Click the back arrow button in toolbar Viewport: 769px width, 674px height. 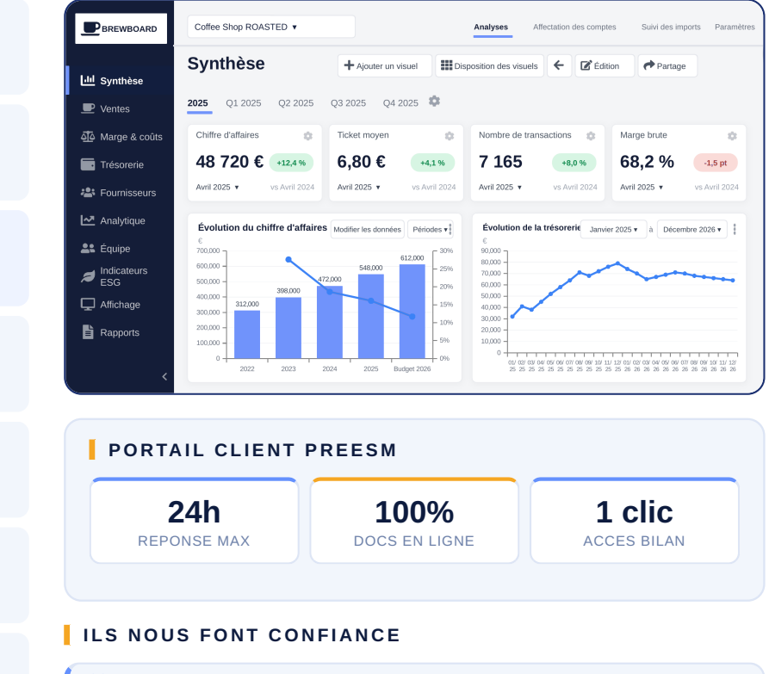pos(559,65)
